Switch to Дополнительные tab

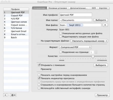(x=79, y=8)
